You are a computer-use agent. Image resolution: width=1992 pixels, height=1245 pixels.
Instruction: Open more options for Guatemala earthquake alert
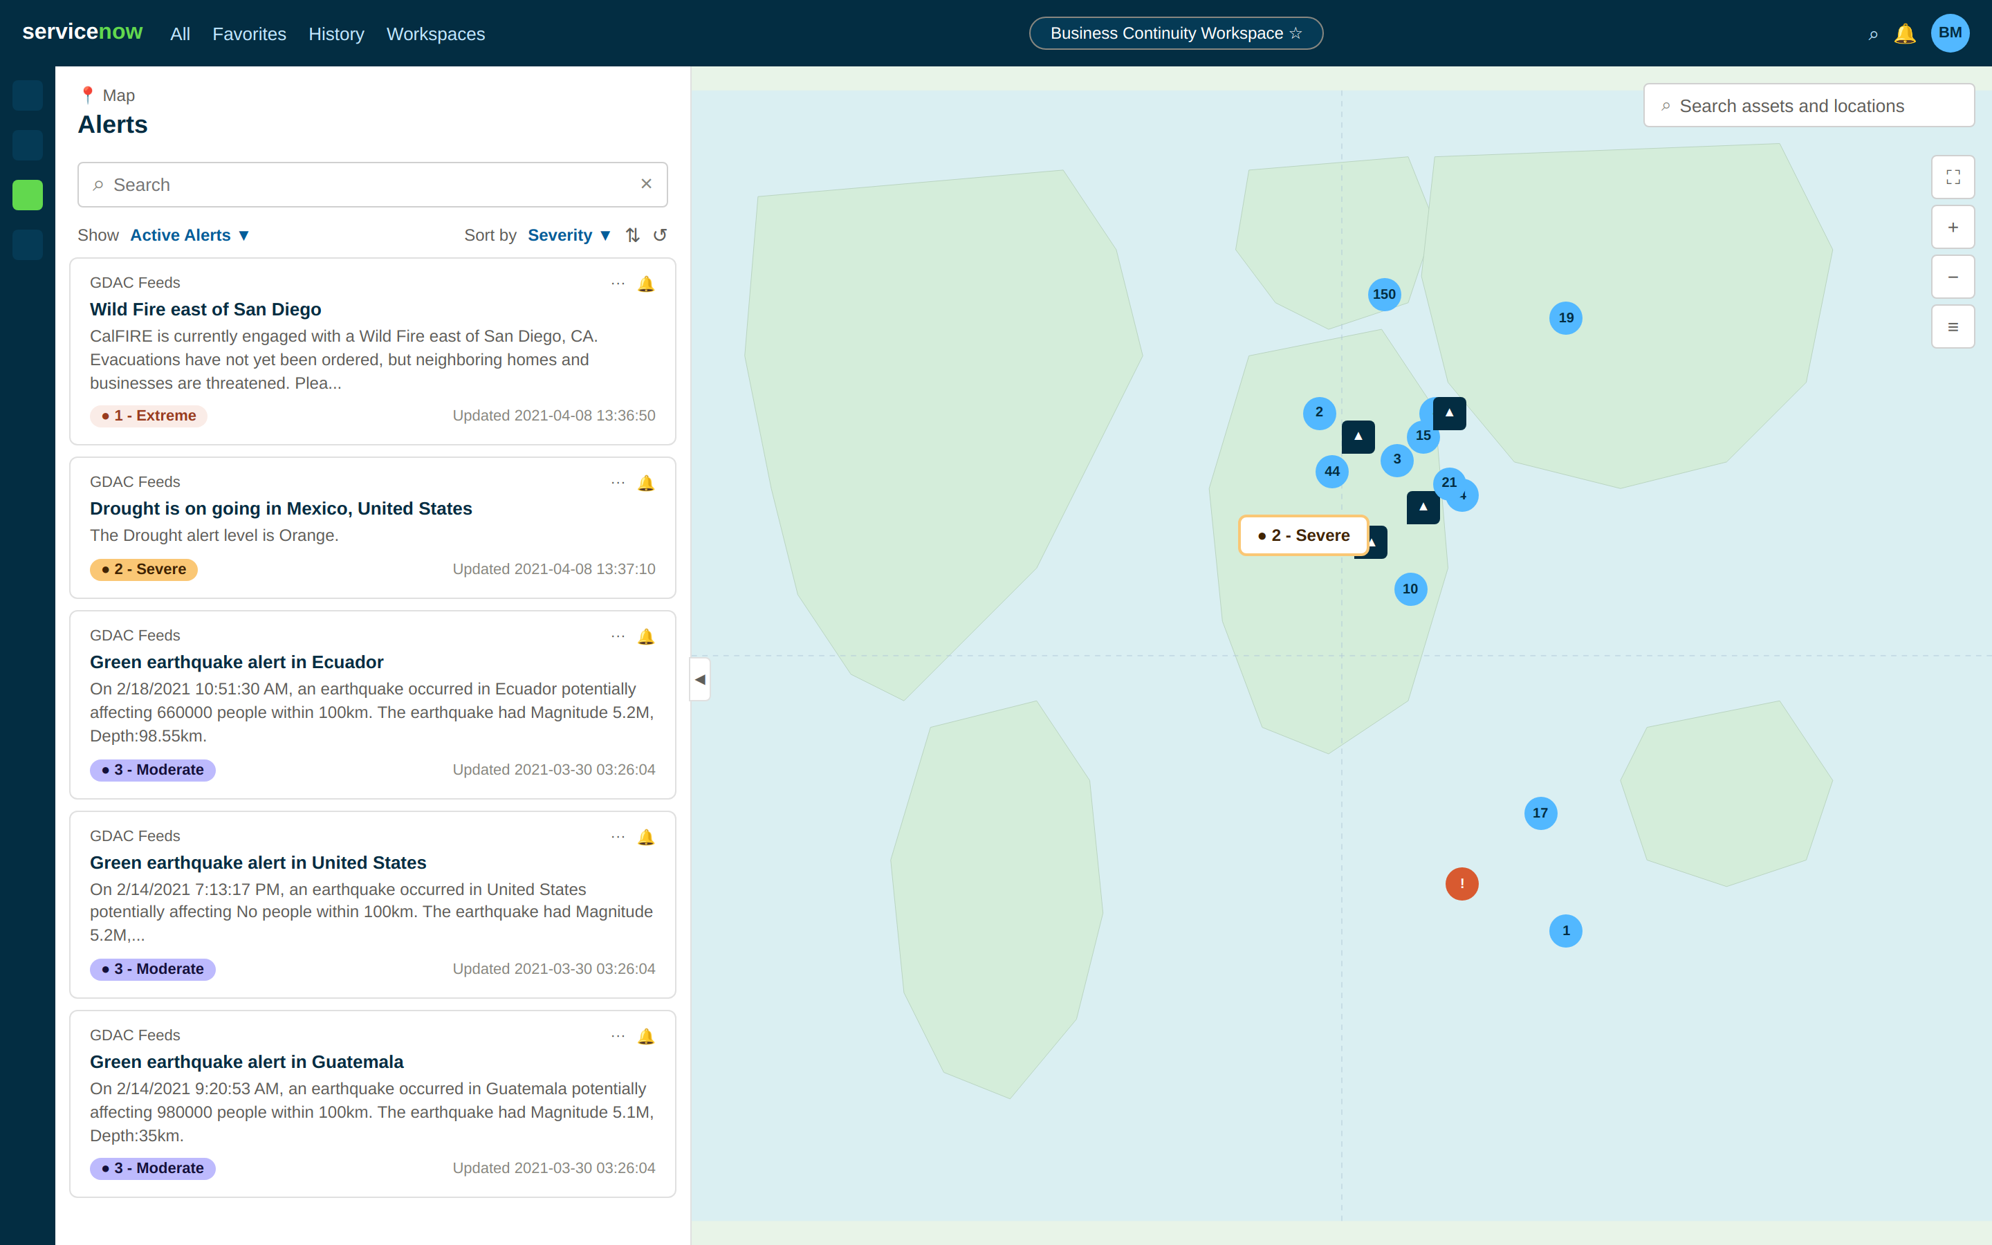(618, 1036)
